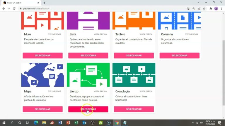Click the purple Lista thumbnail

click(88, 21)
